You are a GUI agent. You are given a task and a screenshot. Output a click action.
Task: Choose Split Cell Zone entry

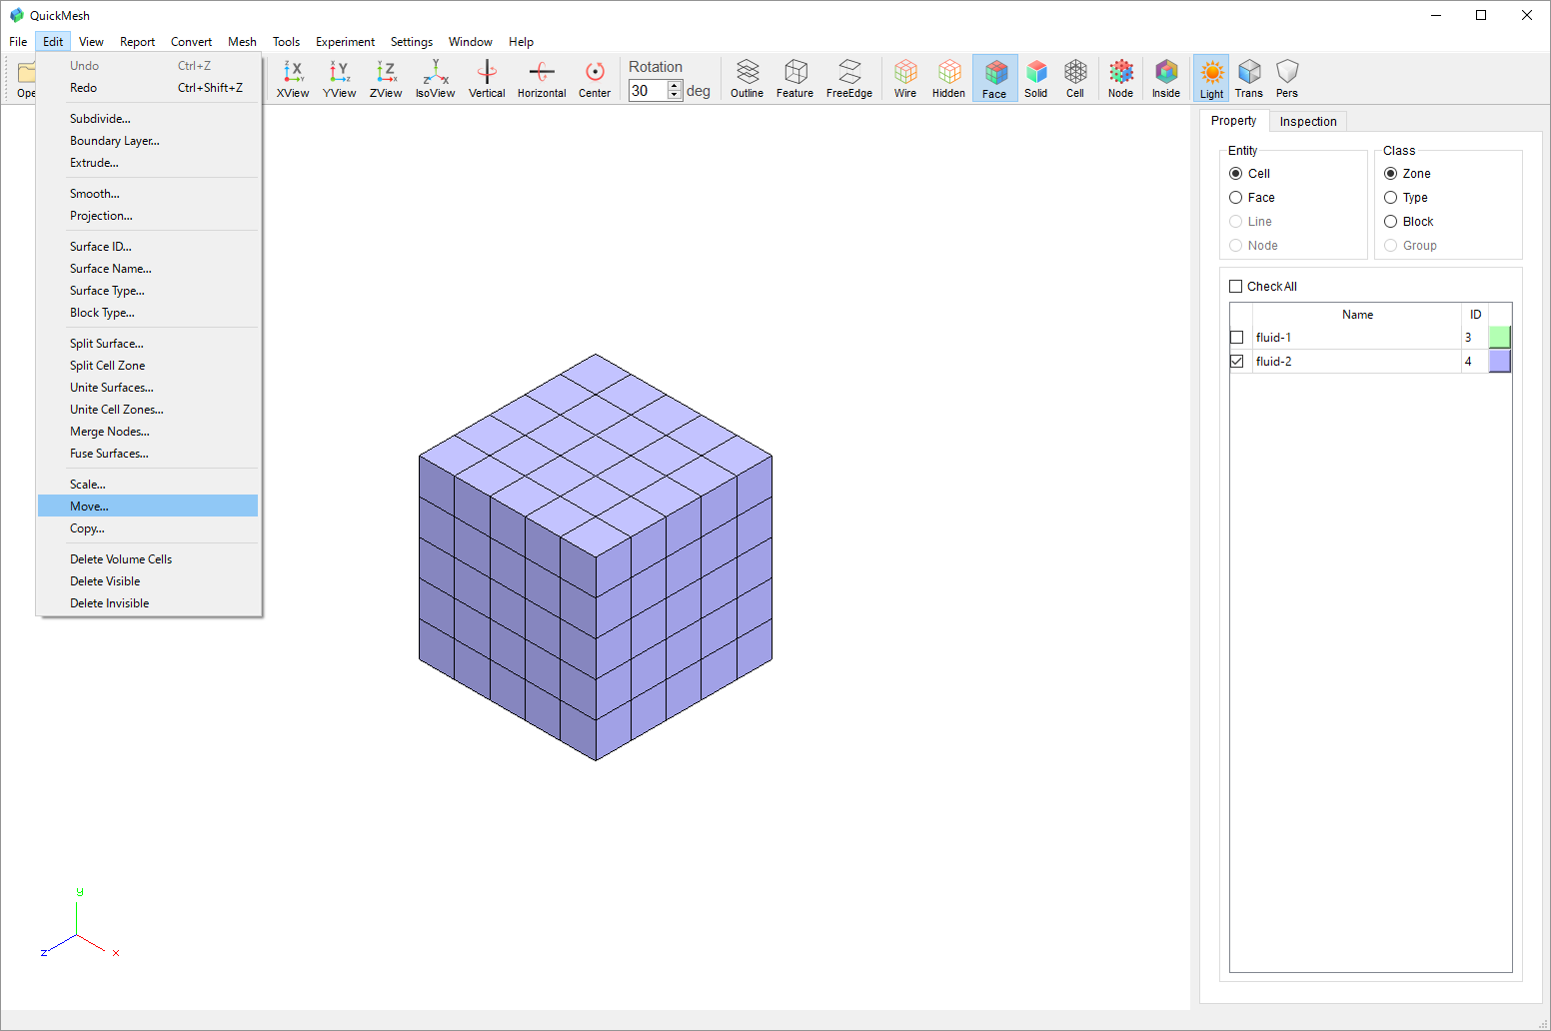148,366
